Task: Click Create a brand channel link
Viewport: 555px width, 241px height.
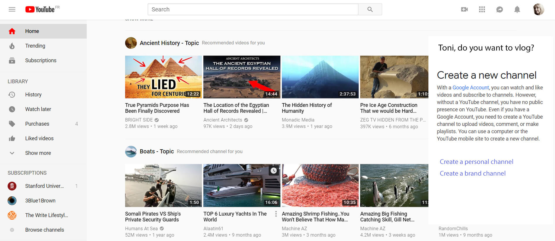Action: click(473, 173)
